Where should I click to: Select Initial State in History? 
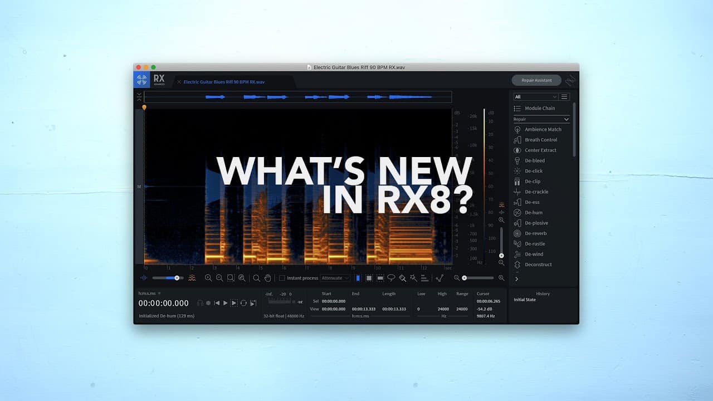click(x=525, y=300)
